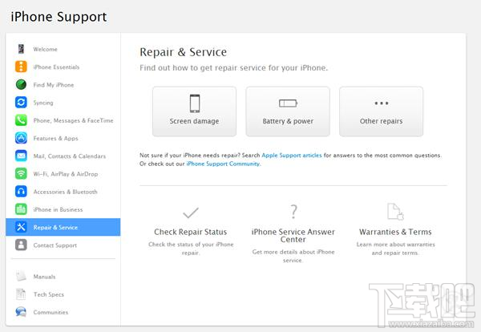Click the iPhone Support page title

[x=59, y=17]
